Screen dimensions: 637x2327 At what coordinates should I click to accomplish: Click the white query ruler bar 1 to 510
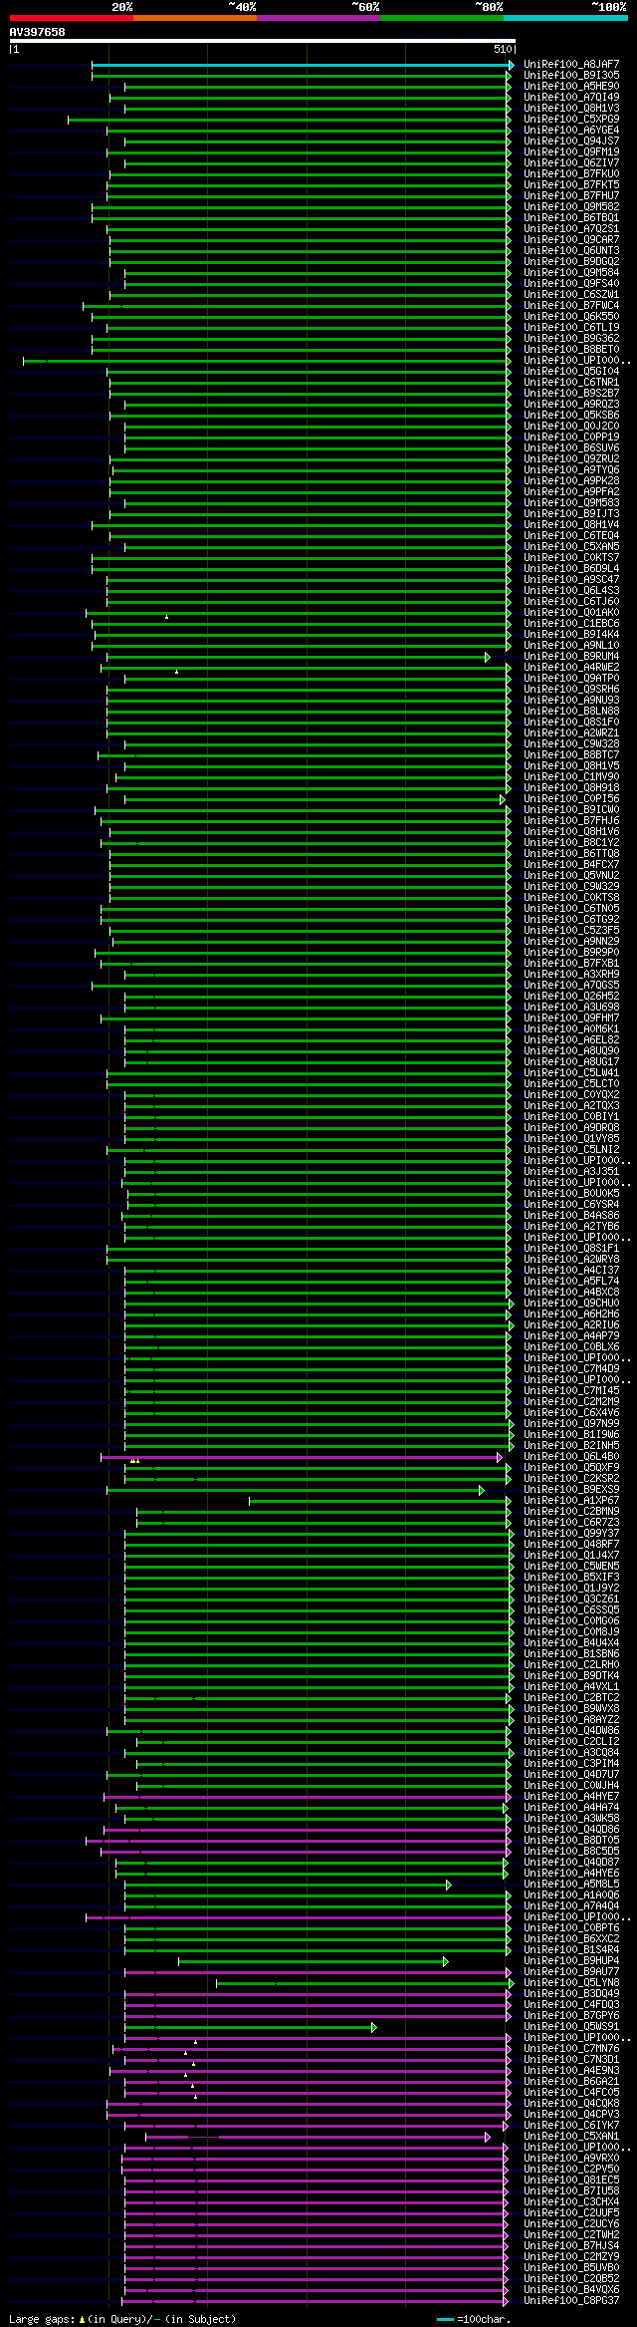click(x=262, y=41)
